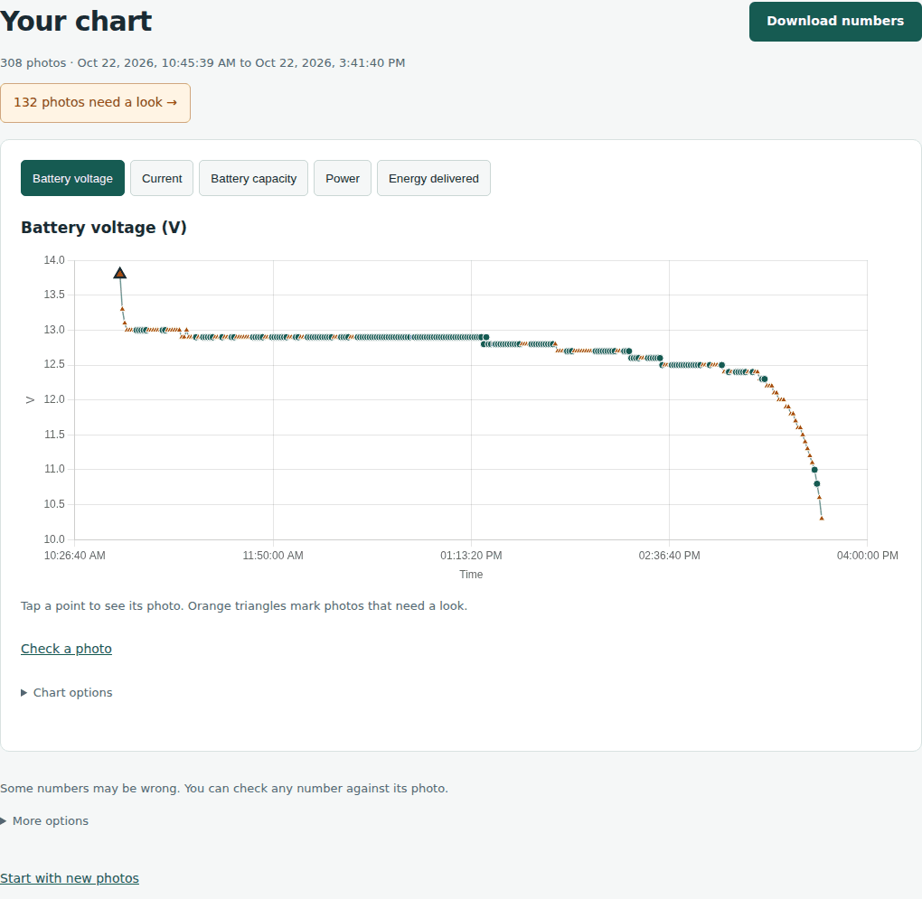922x899 pixels.
Task: Expand the More options disclosure
Action: 44,821
